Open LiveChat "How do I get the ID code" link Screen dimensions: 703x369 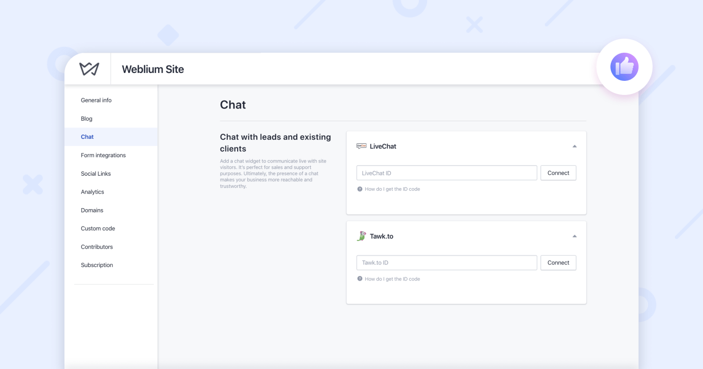392,189
